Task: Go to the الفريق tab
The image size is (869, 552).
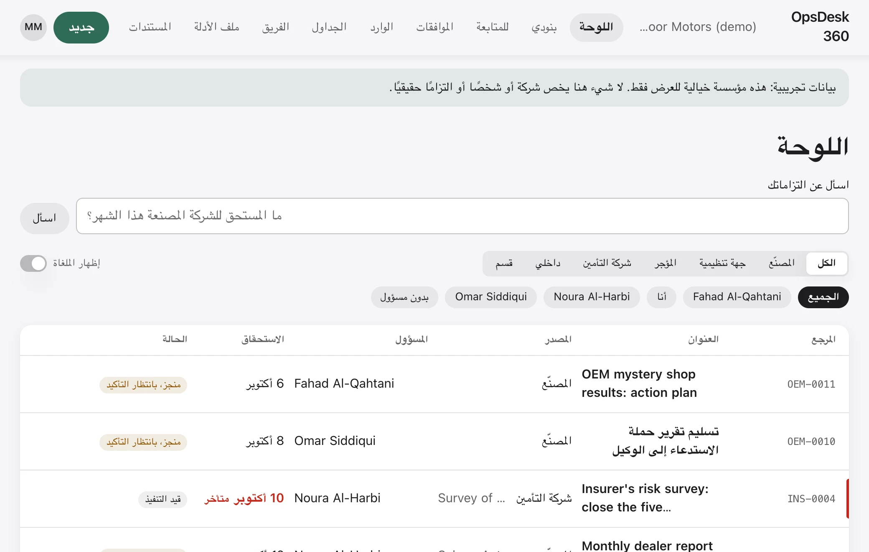Action: click(276, 27)
